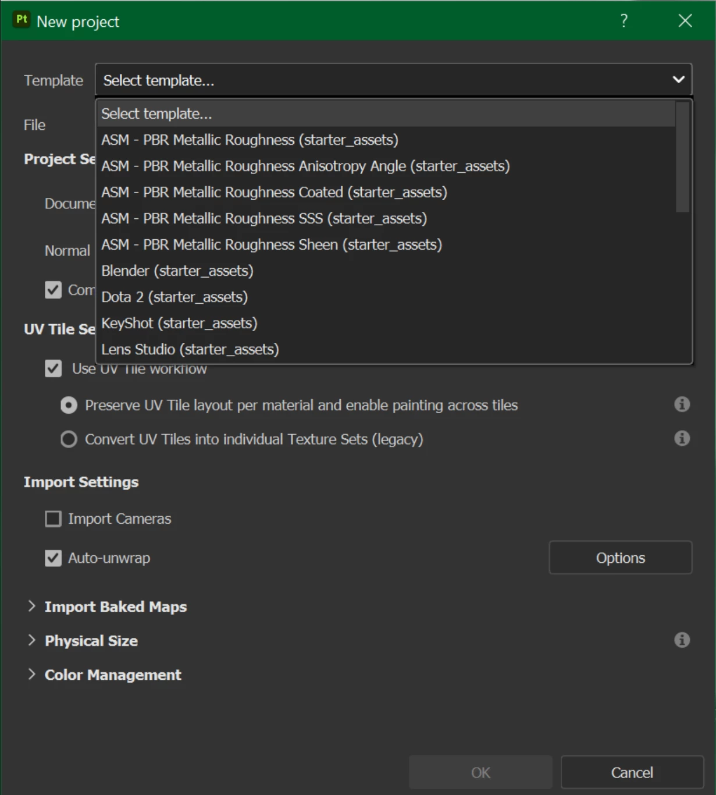Pick Dota 2 (starter_assets) template
This screenshot has height=795, width=716.
tap(386, 297)
